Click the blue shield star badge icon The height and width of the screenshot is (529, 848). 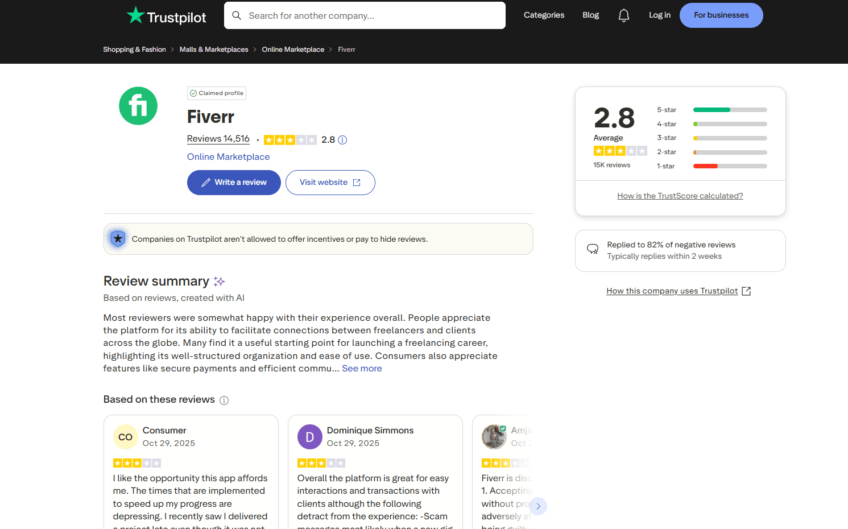tap(118, 239)
